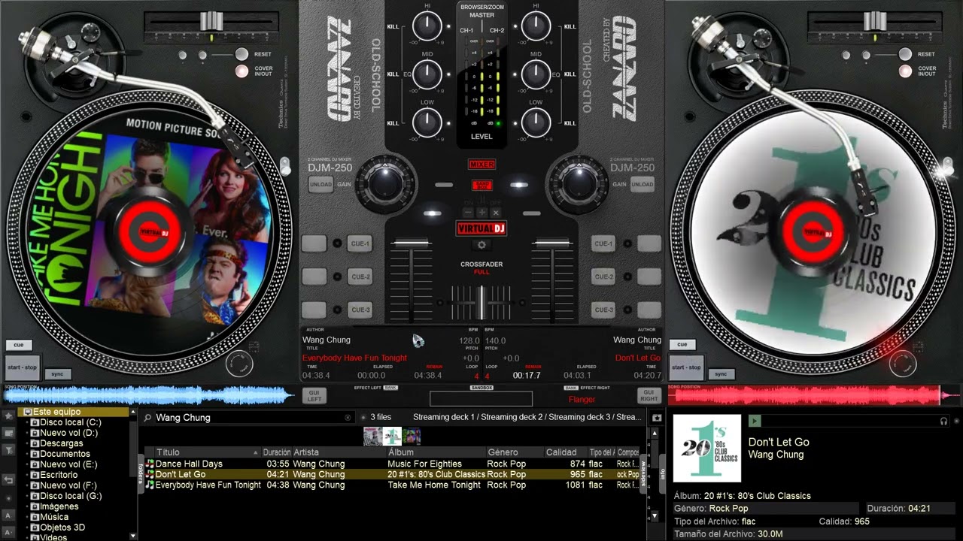Click the back arrow icon in browser sidebar
Image resolution: width=963 pixels, height=541 pixels.
(8, 479)
